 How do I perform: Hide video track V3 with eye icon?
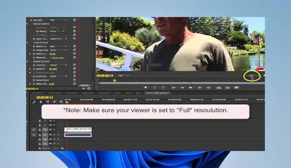point(54,120)
